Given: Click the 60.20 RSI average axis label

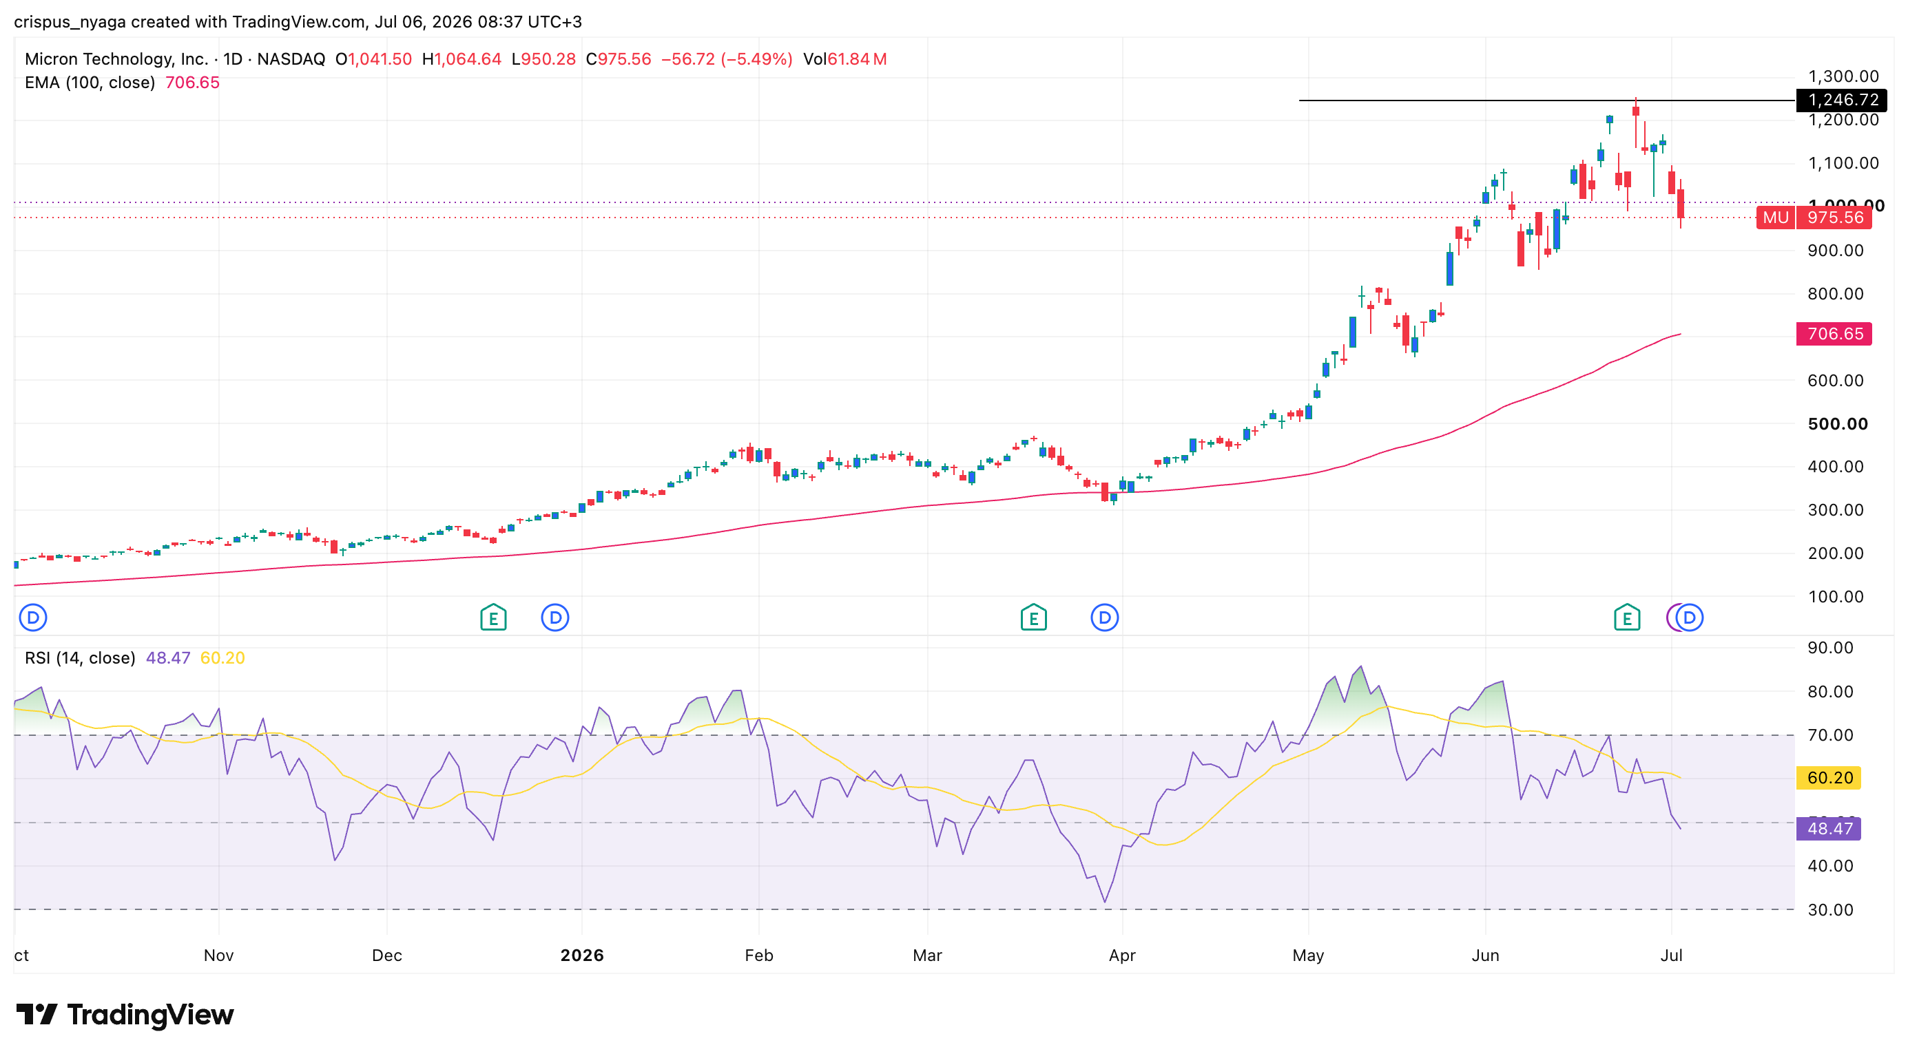Looking at the screenshot, I should (x=1829, y=778).
